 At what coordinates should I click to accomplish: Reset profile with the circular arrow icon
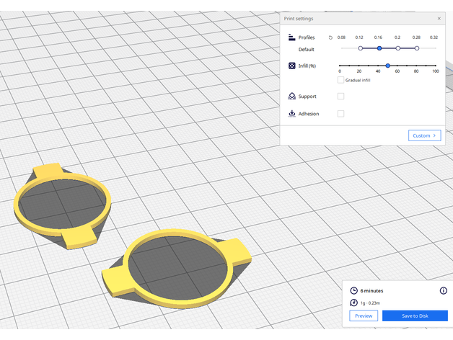click(x=330, y=37)
